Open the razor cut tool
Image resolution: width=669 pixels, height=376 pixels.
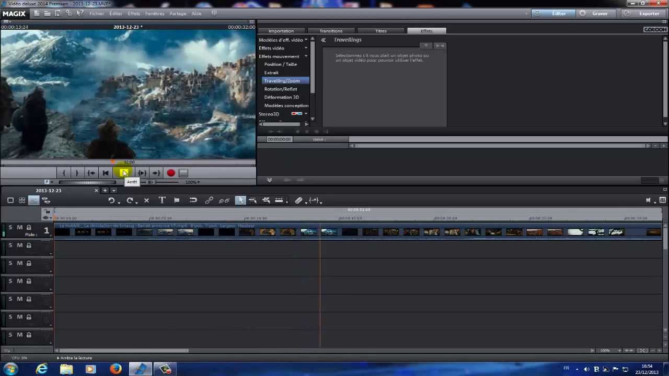(x=298, y=200)
